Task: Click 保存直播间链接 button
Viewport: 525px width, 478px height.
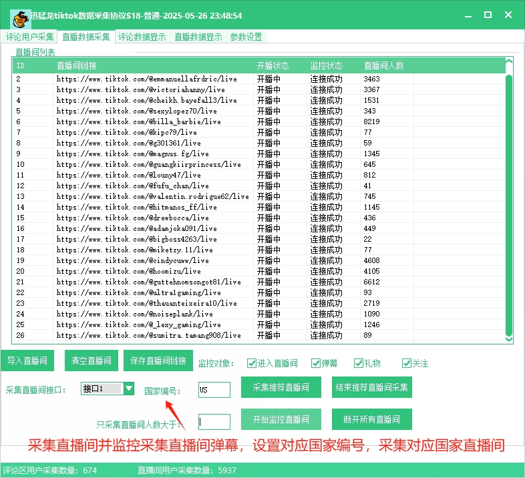Action: 158,361
